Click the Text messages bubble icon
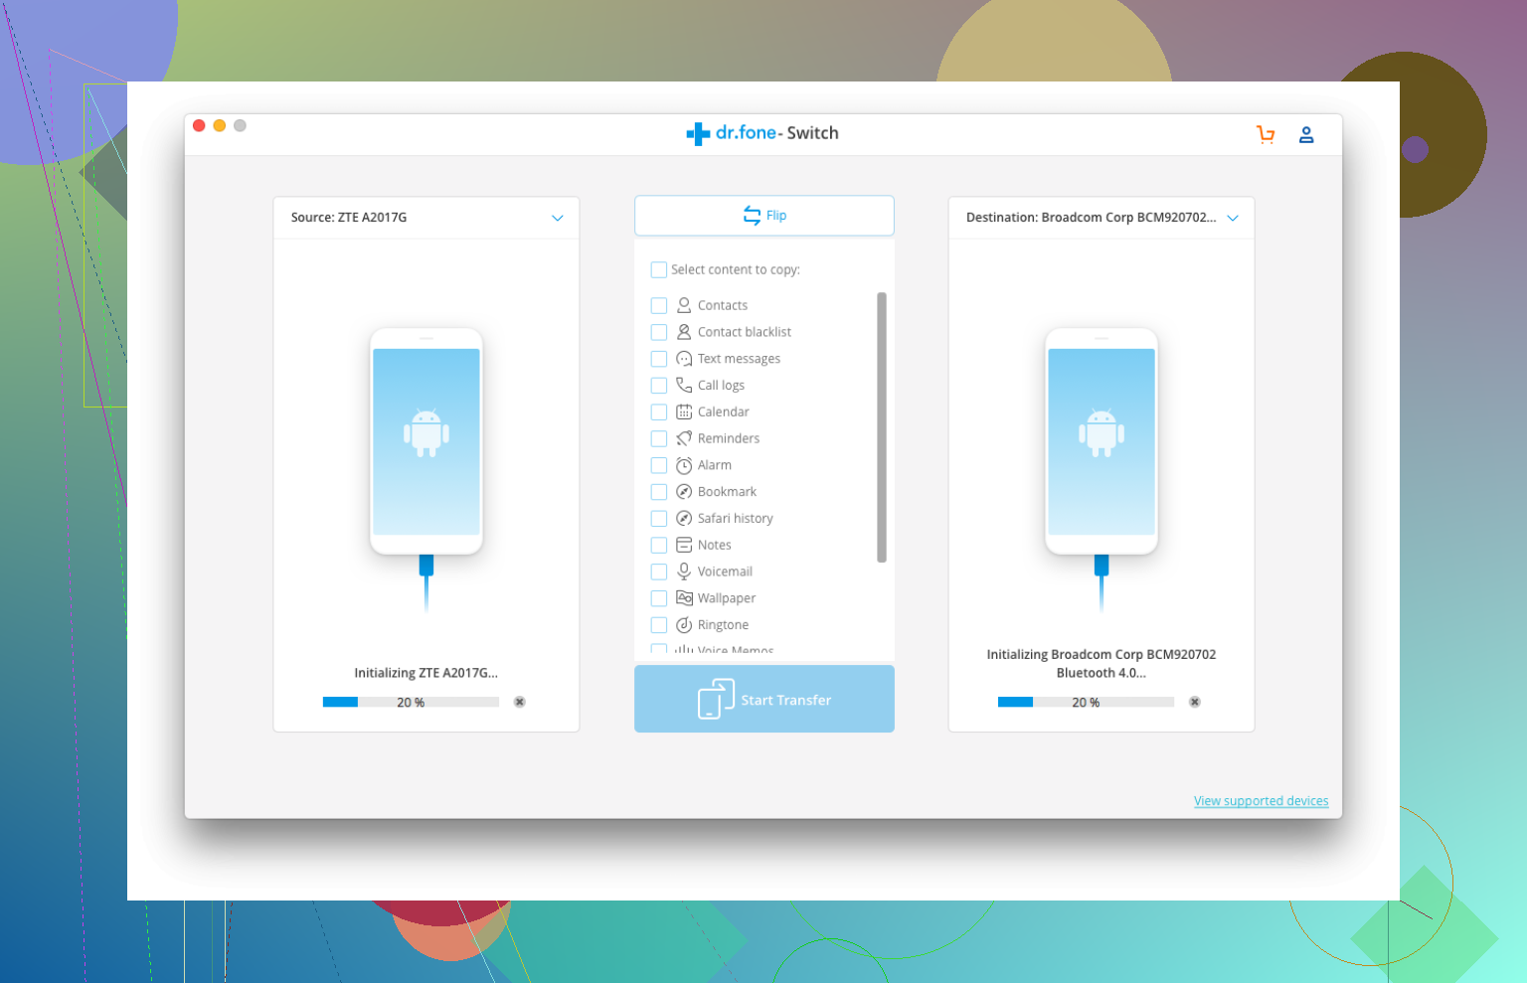The height and width of the screenshot is (983, 1527). (684, 359)
